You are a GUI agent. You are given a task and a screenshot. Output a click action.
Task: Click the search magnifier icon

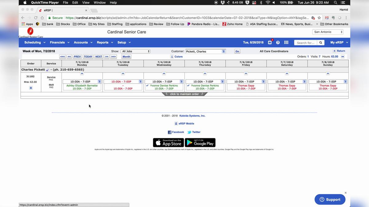coord(320,42)
